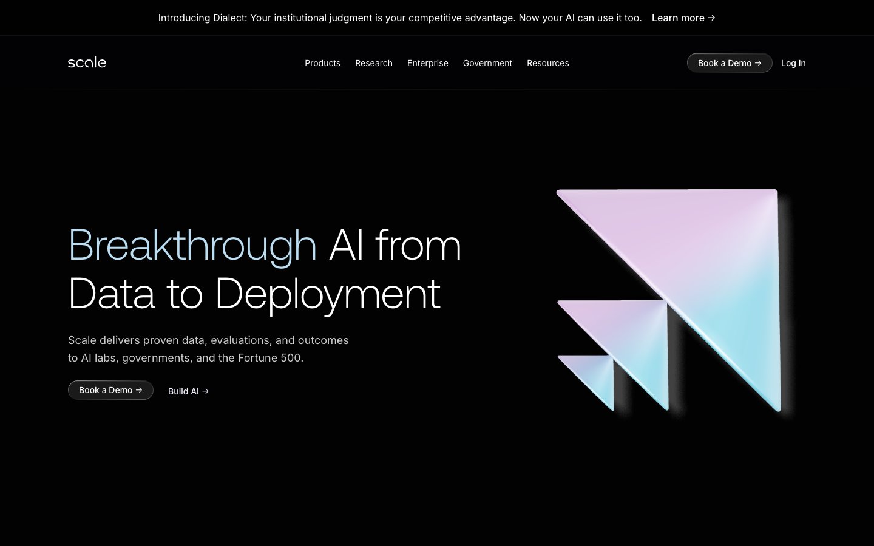Open the Enterprise menu
The image size is (874, 546).
click(x=428, y=63)
